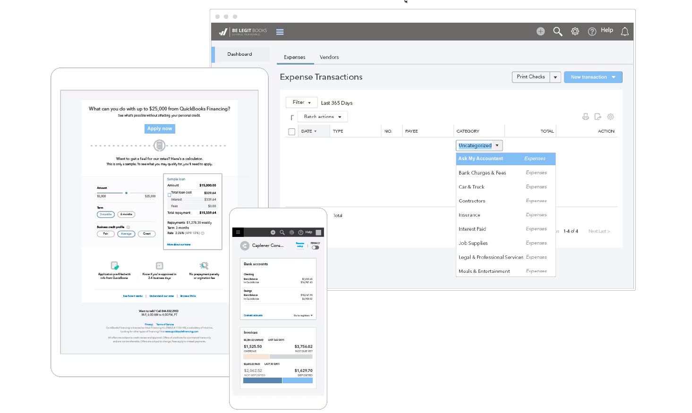Click the Next Last pagination link

(599, 231)
